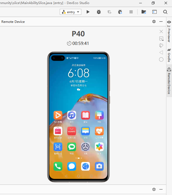Release the remote device with X icon

tap(161, 31)
